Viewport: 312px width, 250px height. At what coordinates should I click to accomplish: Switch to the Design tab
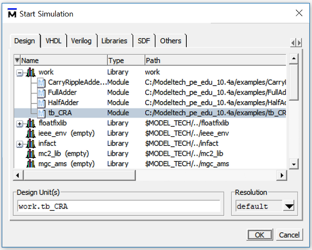(25, 41)
